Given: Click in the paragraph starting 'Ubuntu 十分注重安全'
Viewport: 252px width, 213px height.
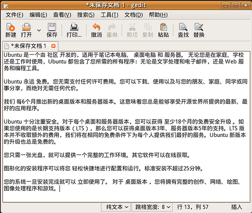Looking at the screenshot, I should coord(125,132).
